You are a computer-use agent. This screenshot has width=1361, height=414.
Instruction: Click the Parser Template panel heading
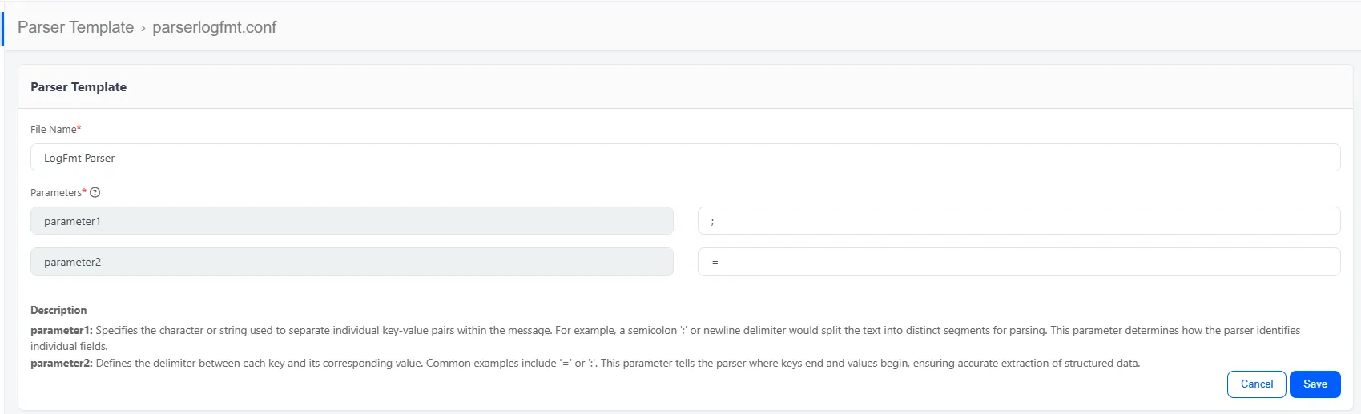click(x=79, y=86)
